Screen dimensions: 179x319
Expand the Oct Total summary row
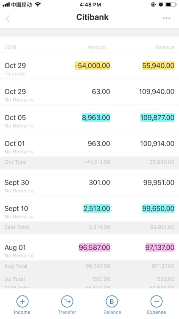pyautogui.click(x=89, y=162)
